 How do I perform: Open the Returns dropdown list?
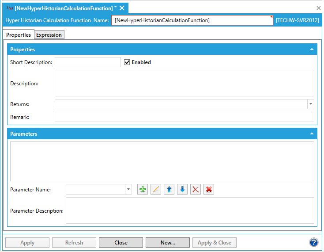(311, 104)
